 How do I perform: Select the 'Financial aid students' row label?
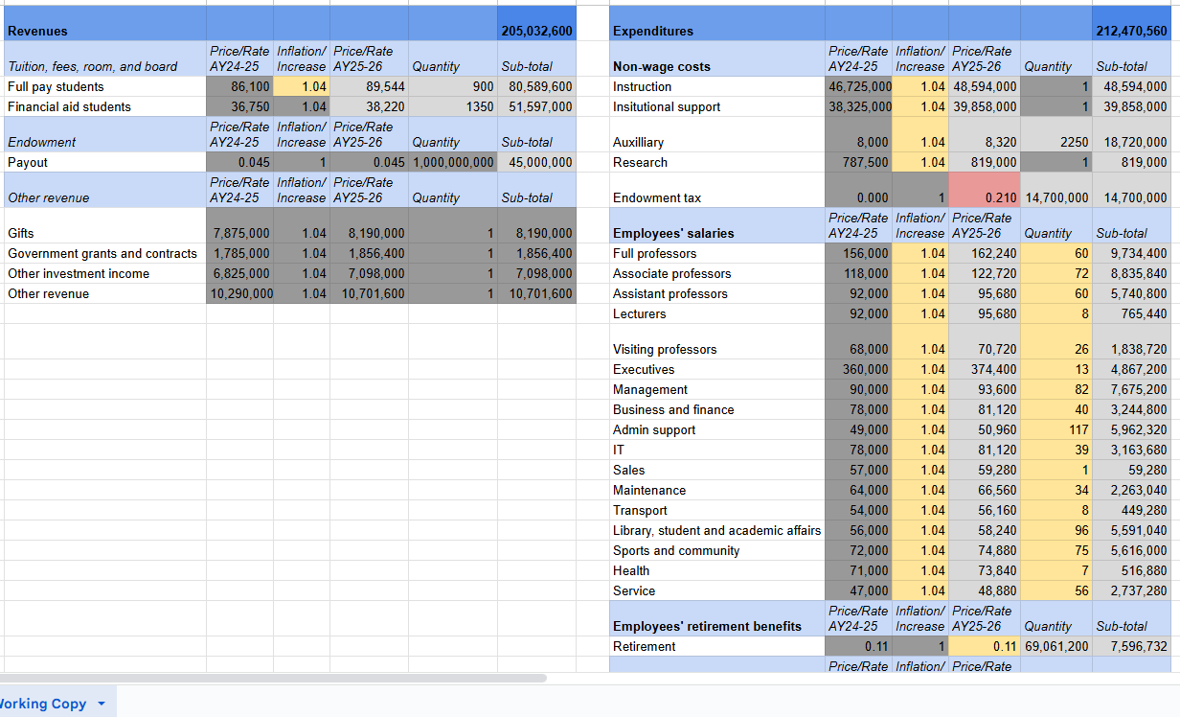pos(104,106)
